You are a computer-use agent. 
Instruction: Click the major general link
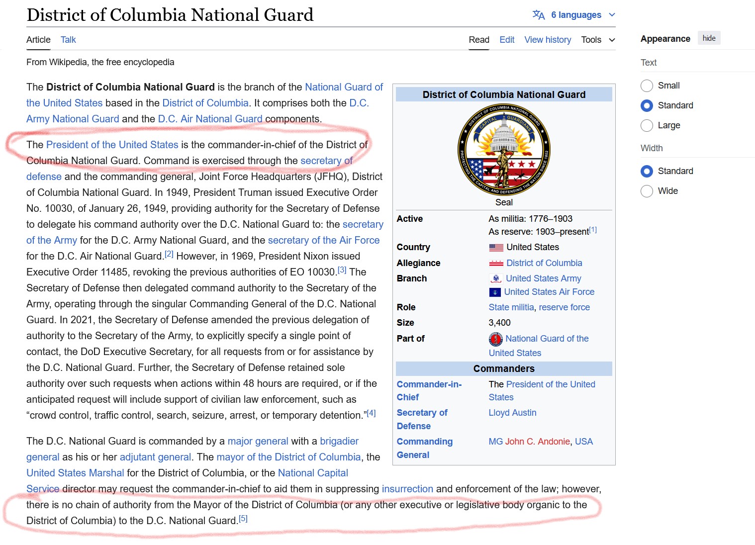pos(258,441)
